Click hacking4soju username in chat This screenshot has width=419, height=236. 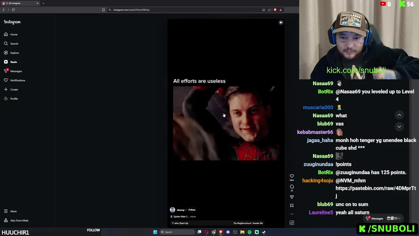318,181
